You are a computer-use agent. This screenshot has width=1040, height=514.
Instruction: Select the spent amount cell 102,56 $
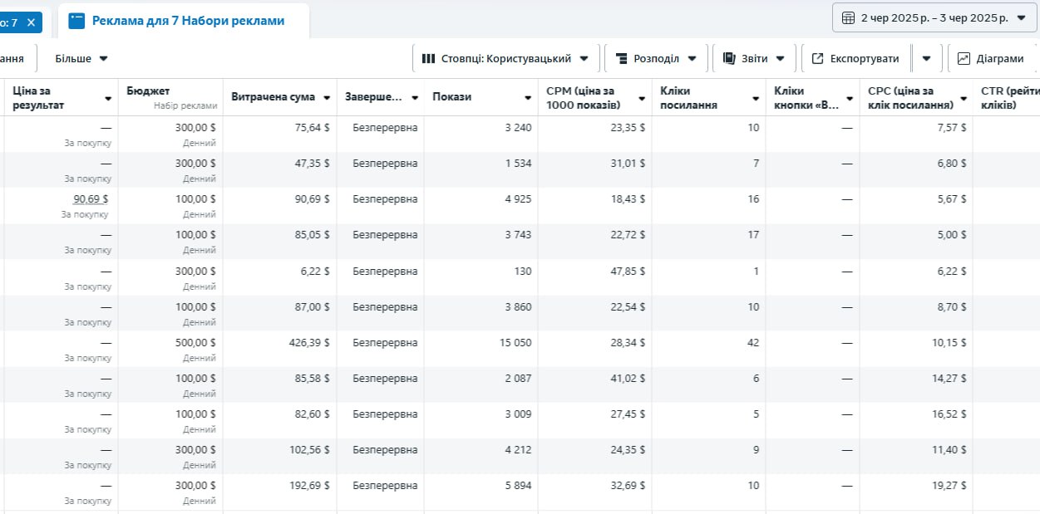pos(309,450)
